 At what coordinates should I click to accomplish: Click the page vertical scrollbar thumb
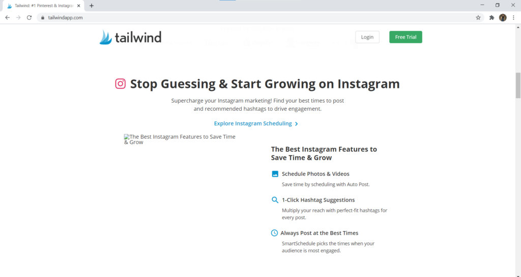[x=518, y=85]
